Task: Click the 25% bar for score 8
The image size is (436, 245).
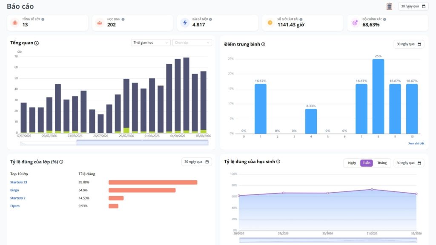Action: pyautogui.click(x=378, y=97)
